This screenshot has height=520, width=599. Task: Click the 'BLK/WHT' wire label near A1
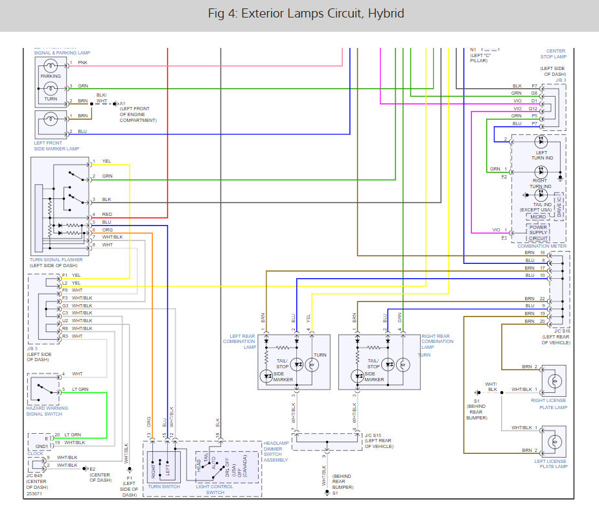pyautogui.click(x=102, y=98)
